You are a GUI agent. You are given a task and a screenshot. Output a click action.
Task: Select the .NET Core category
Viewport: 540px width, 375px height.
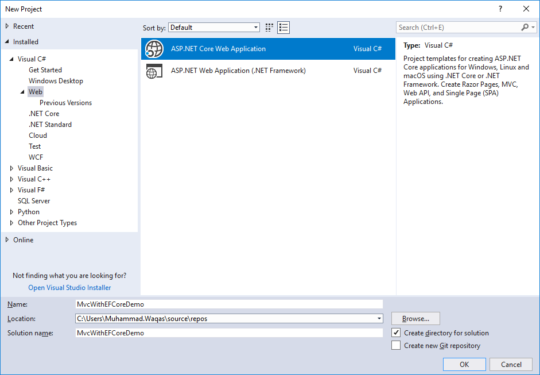[44, 114]
